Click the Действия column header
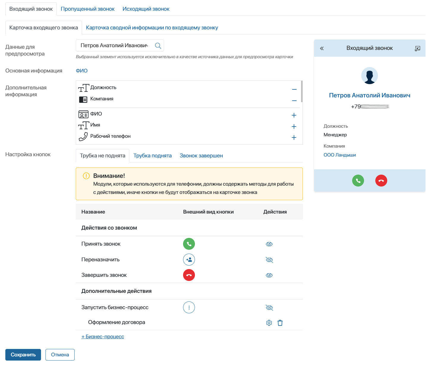The height and width of the screenshot is (365, 430). [x=275, y=212]
